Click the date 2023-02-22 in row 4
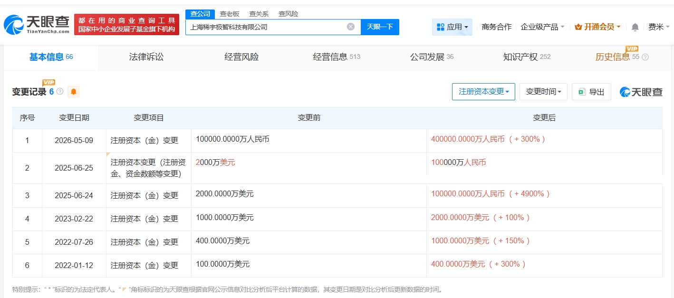This screenshot has width=674, height=298. click(x=74, y=219)
